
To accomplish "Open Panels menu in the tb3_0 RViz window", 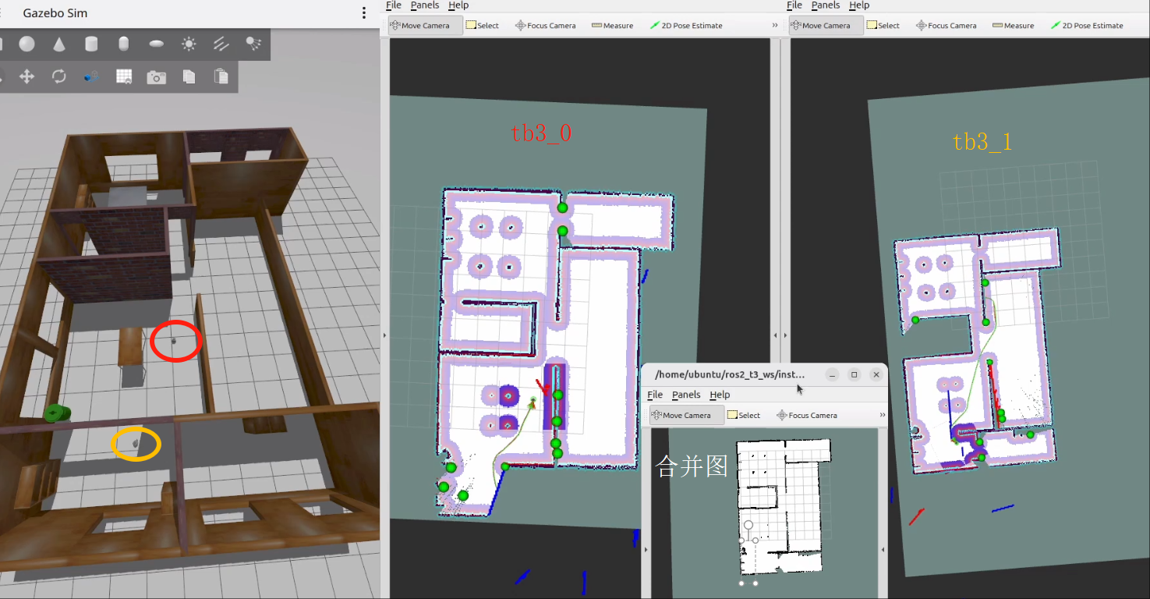I will [425, 5].
